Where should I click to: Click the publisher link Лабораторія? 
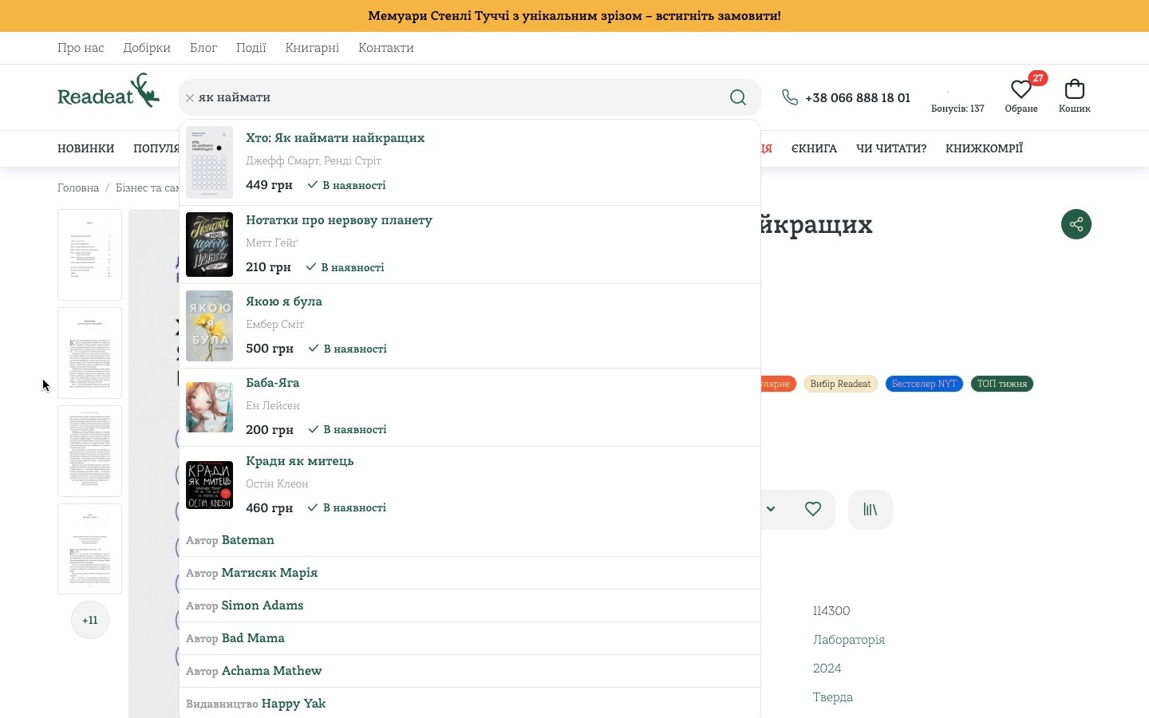click(849, 640)
